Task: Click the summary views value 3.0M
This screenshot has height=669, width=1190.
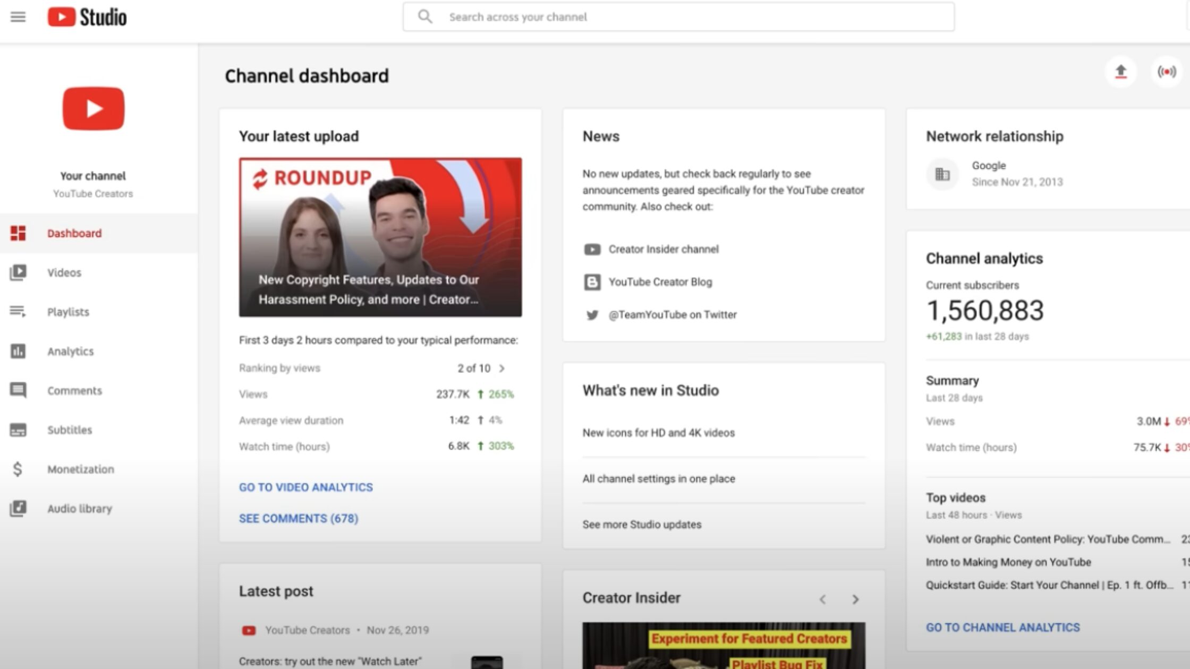Action: tap(1149, 421)
